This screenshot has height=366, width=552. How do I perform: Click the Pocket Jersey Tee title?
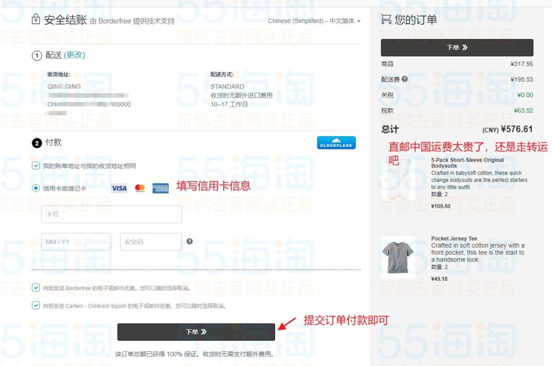tap(454, 238)
